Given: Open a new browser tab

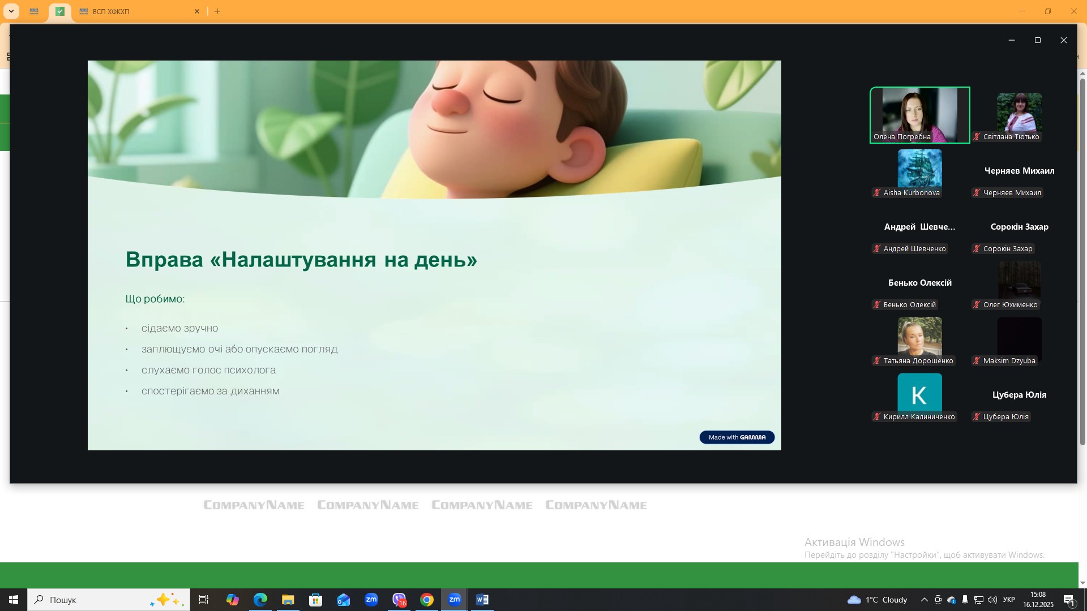Looking at the screenshot, I should coord(217,11).
